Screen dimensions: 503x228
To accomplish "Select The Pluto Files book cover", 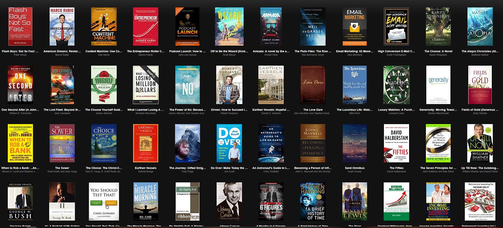I will coord(313,26).
